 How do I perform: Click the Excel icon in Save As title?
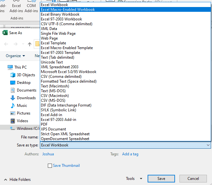[5, 33]
